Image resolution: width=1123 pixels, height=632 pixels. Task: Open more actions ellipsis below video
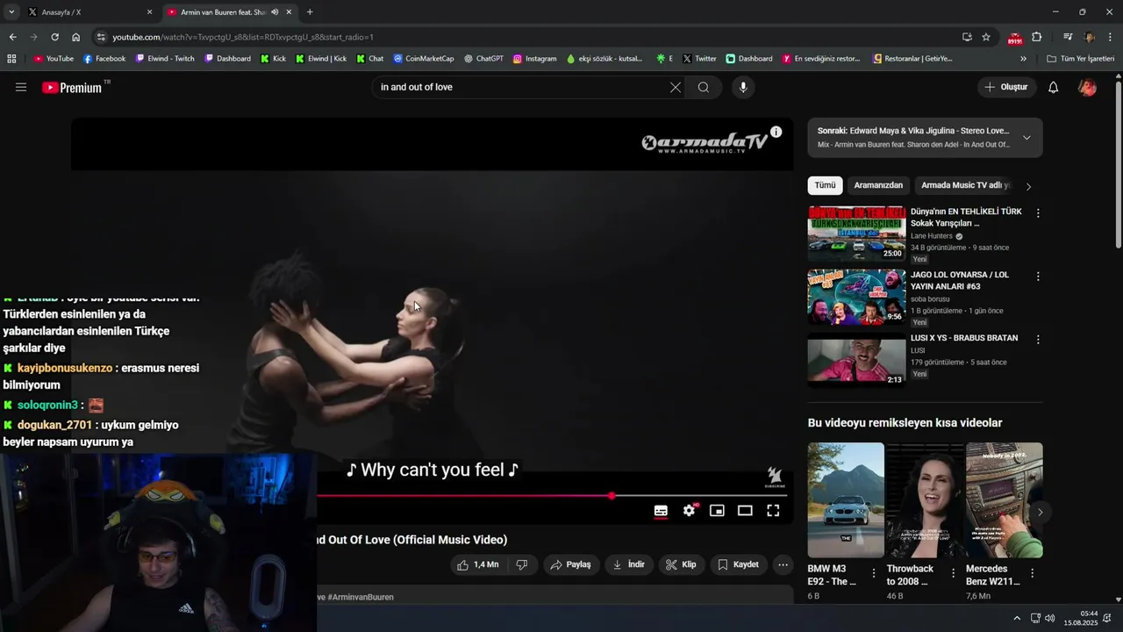(x=783, y=564)
